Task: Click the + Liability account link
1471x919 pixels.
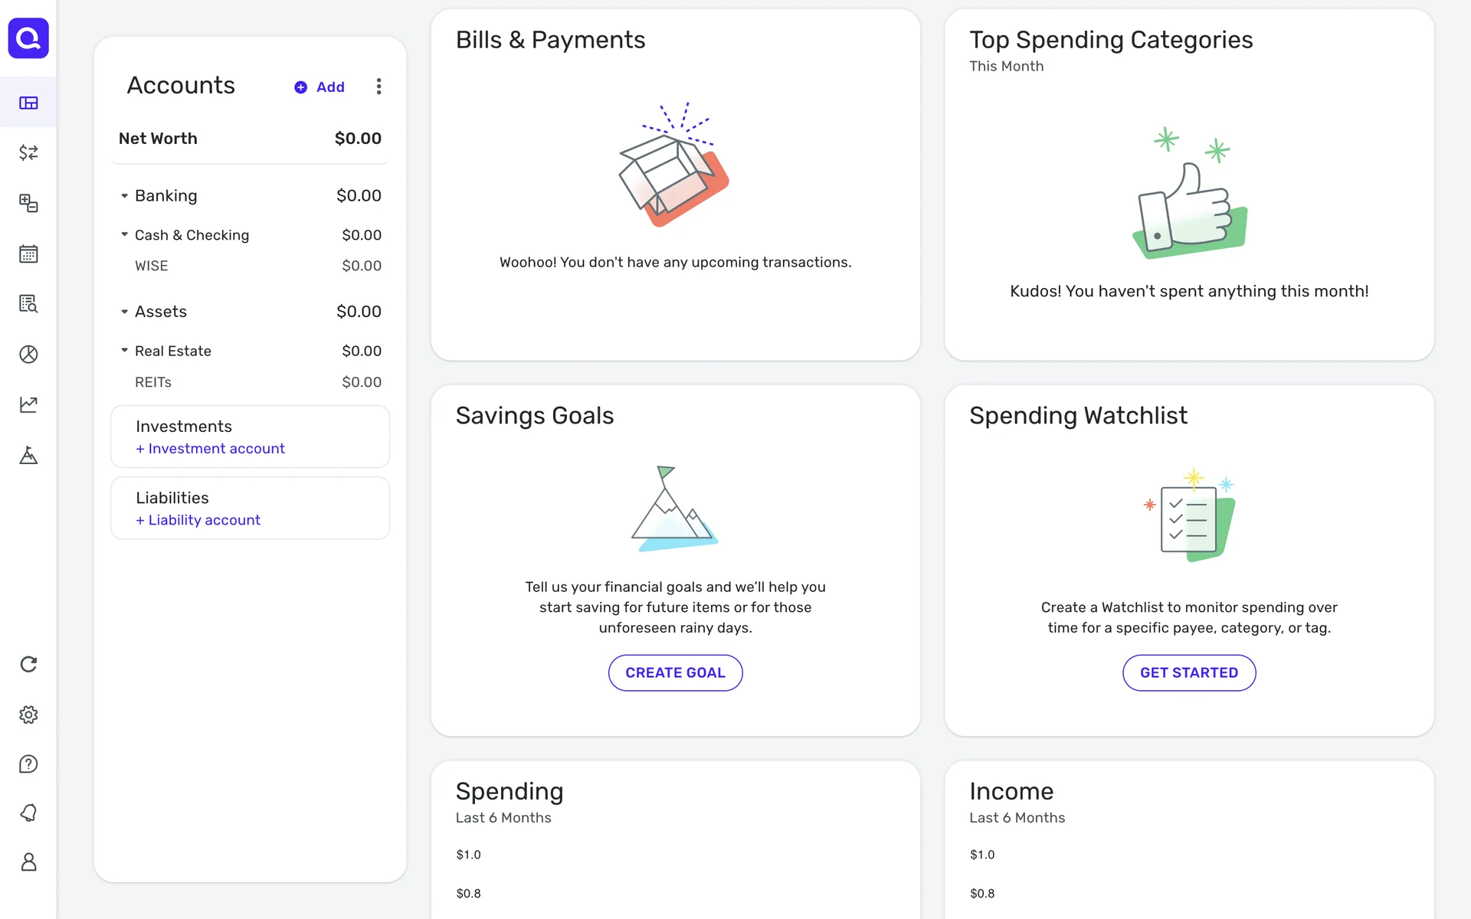Action: coord(198,520)
